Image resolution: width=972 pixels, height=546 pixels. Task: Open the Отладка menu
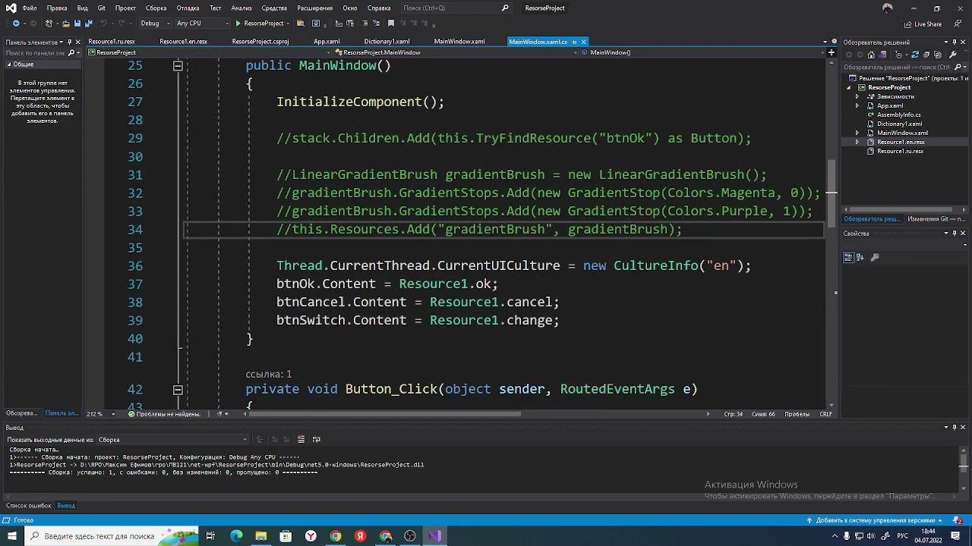(x=188, y=8)
